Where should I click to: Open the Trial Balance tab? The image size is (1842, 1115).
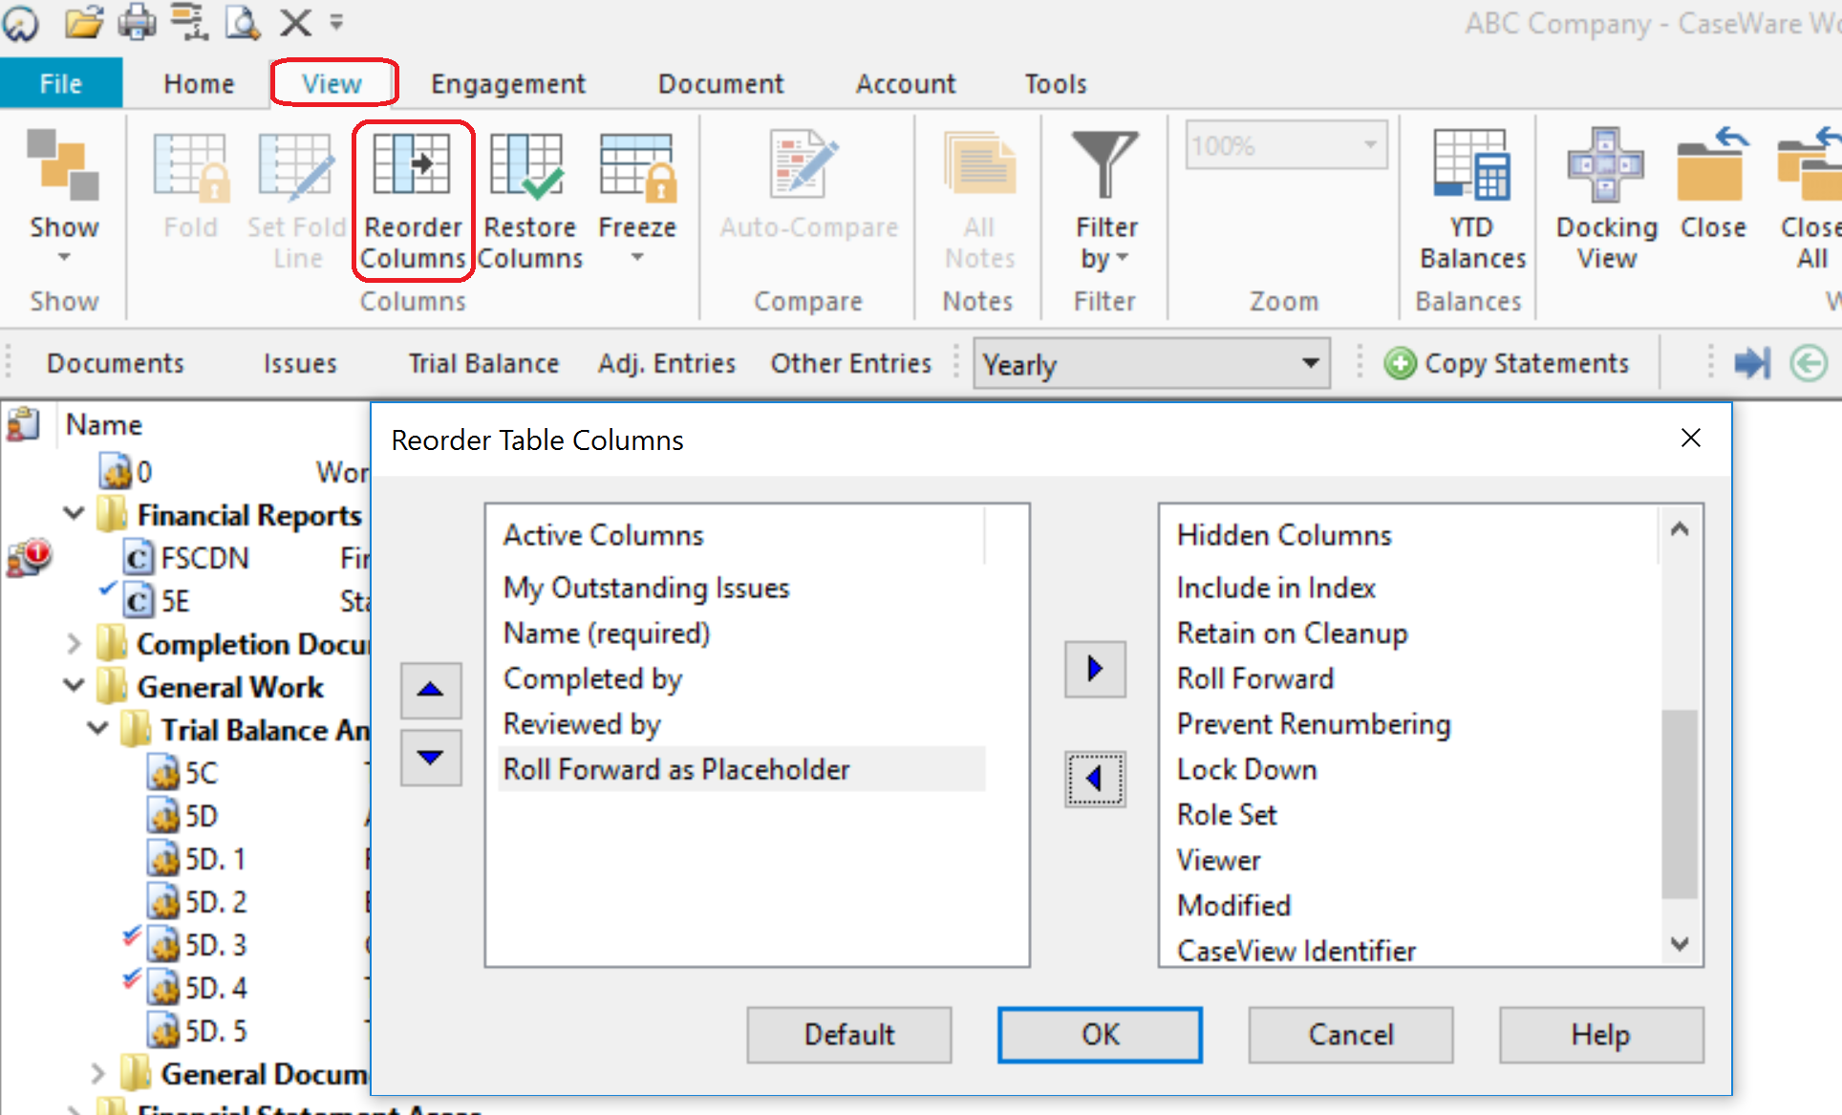pyautogui.click(x=483, y=363)
